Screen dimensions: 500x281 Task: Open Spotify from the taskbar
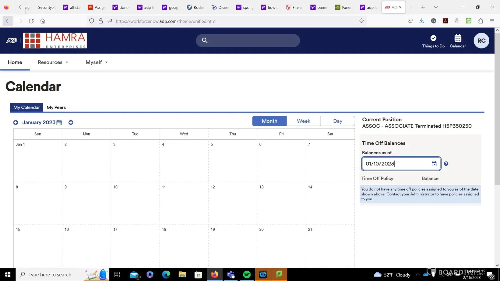point(247,275)
